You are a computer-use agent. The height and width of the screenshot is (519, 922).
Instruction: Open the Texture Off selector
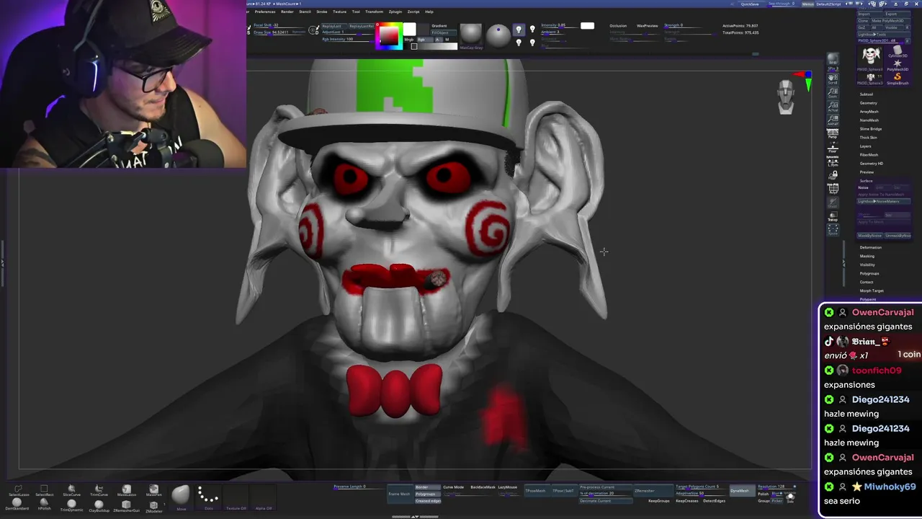236,497
